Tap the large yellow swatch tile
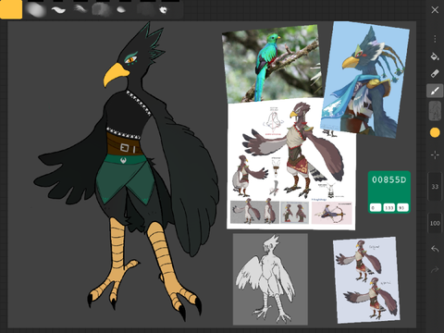 [x=11, y=9]
